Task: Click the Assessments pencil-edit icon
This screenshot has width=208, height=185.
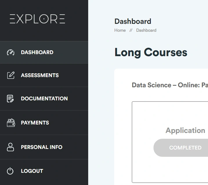Action: 11,75
